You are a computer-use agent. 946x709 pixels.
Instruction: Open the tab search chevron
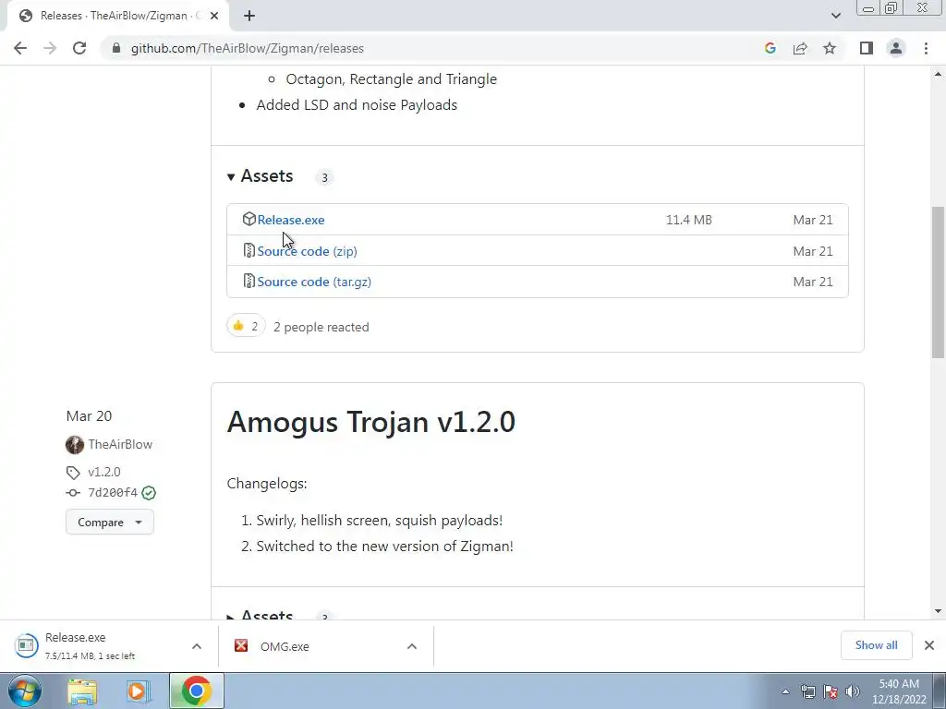pyautogui.click(x=835, y=16)
